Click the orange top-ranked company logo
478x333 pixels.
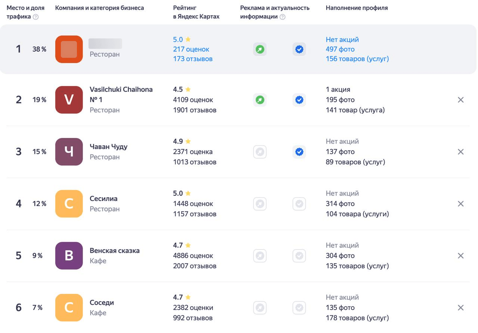pyautogui.click(x=69, y=49)
